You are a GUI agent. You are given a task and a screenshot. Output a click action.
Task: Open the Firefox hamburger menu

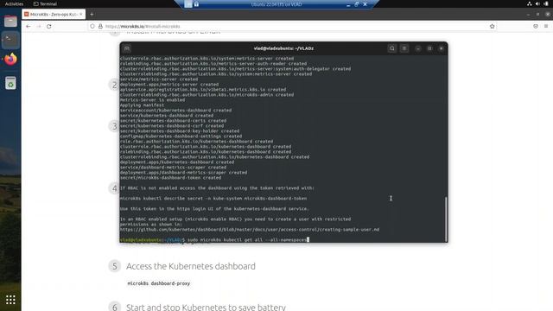[x=546, y=27]
